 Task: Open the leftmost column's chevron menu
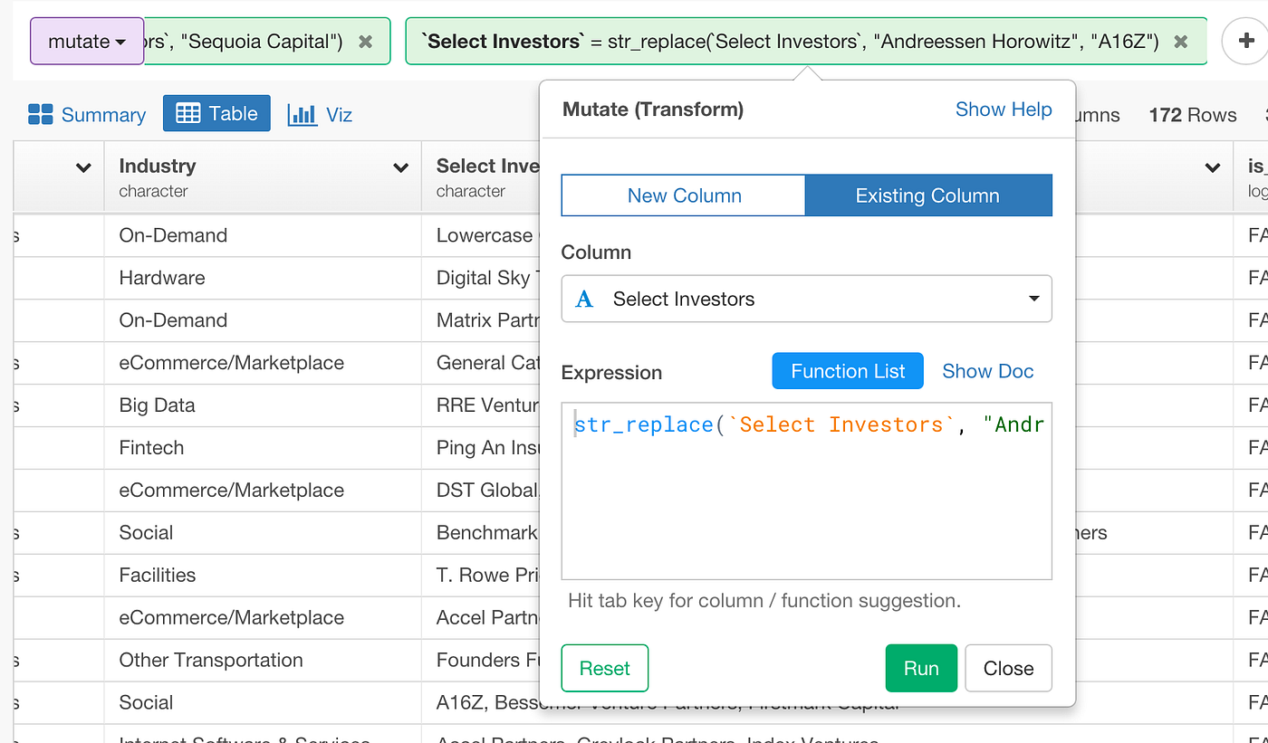83,167
